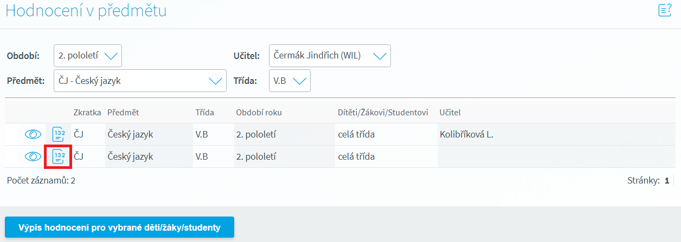
Task: Click the Předmět column header in the table
Action: pos(123,112)
